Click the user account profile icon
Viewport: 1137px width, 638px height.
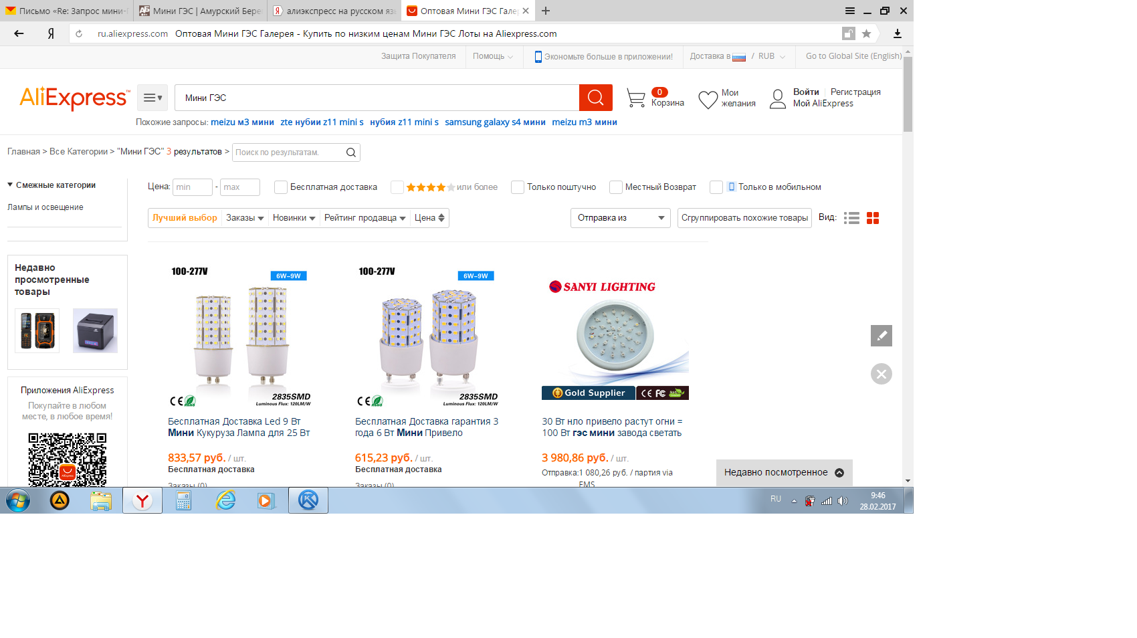778,99
